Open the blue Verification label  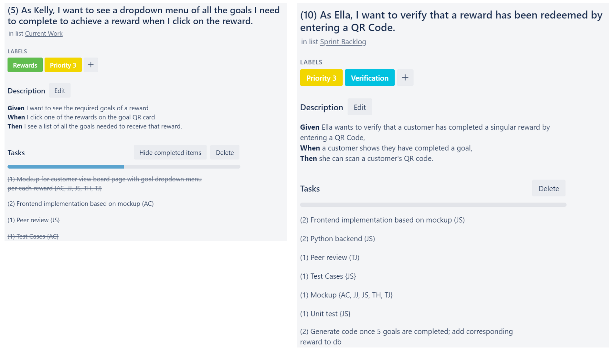point(370,78)
